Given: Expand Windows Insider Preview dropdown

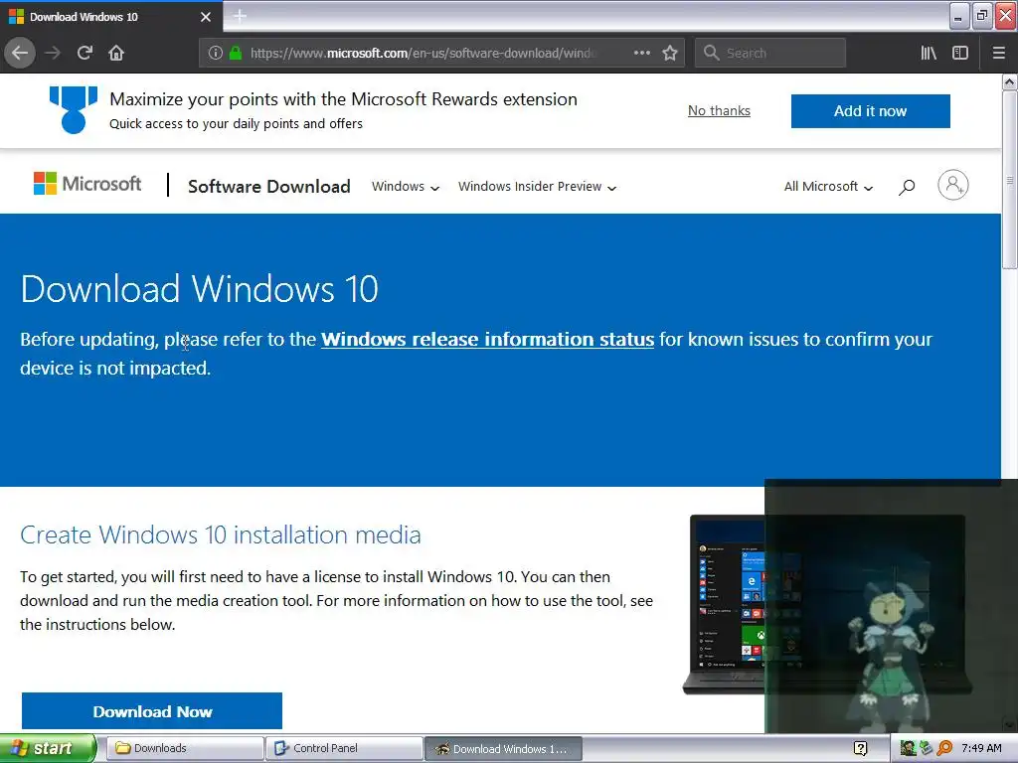Looking at the screenshot, I should click(538, 187).
